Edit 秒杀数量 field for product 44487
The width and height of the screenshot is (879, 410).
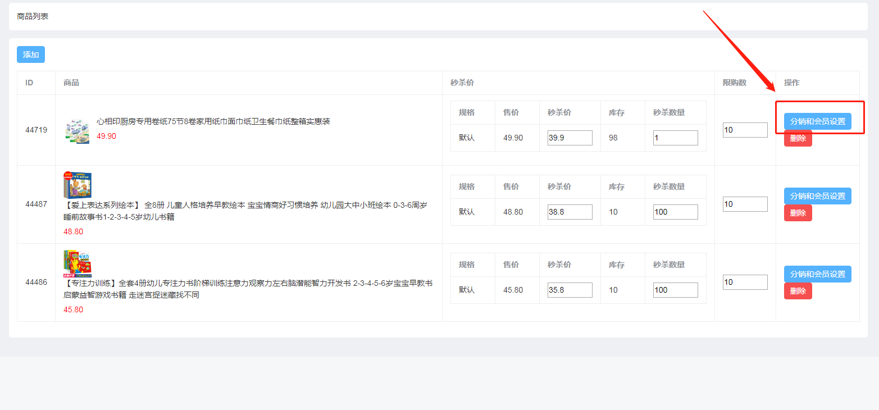pos(675,212)
